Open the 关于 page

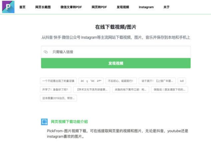[x=166, y=7]
